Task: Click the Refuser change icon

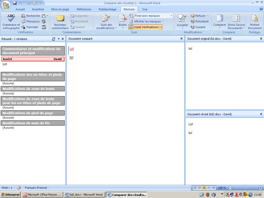Action: (x=198, y=16)
